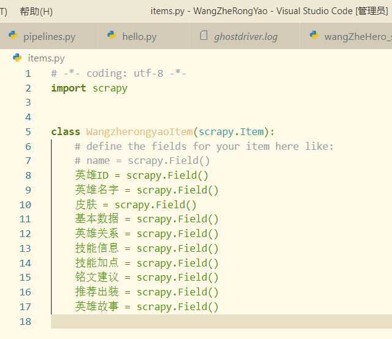The width and height of the screenshot is (392, 339).
Task: Click the 技能加点 field name
Action: pyautogui.click(x=97, y=263)
